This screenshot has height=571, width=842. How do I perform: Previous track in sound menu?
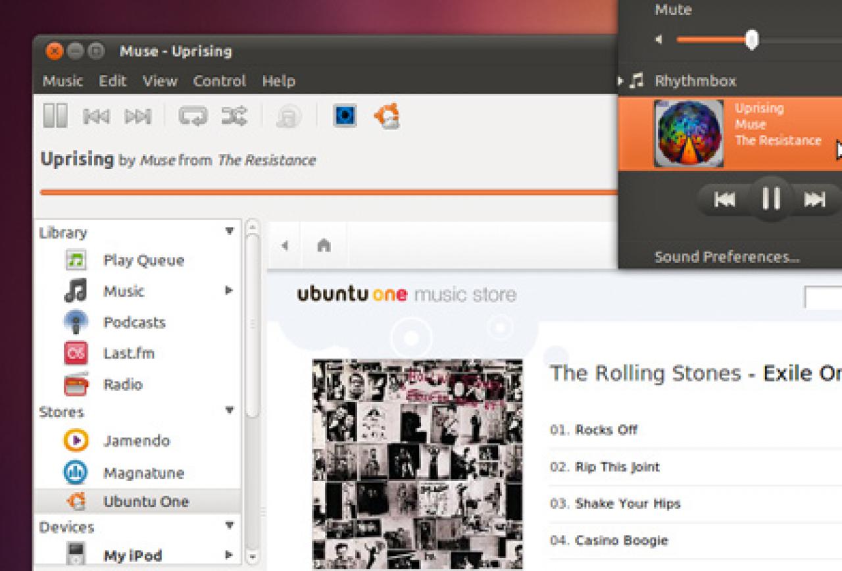(x=724, y=199)
